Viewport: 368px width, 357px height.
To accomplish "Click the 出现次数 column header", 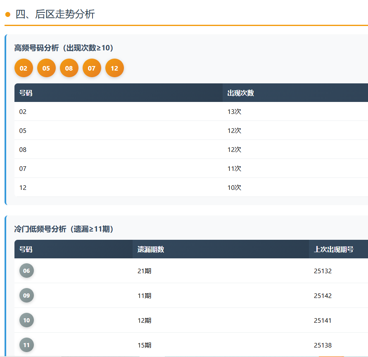I will pyautogui.click(x=240, y=93).
